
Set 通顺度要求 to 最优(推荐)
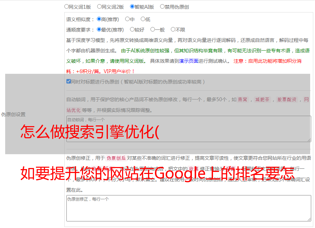click(x=99, y=30)
